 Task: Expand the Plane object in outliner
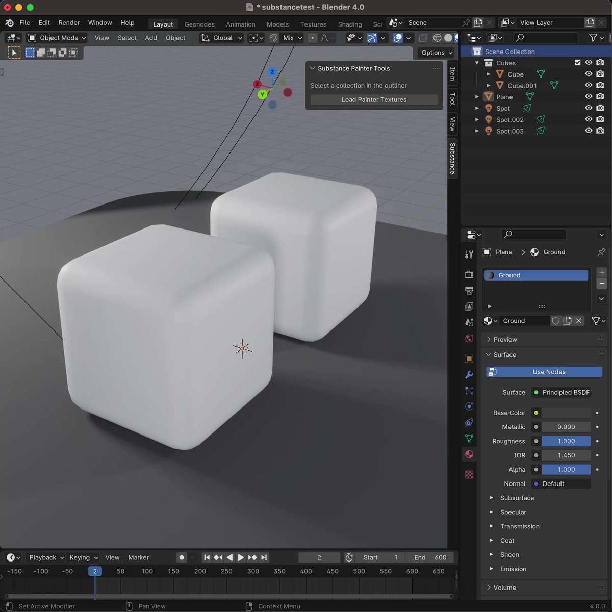[477, 96]
